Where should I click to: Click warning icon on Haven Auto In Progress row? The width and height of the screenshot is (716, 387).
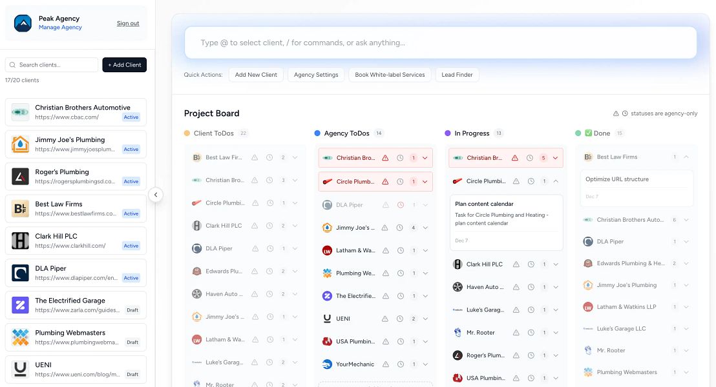coord(516,287)
